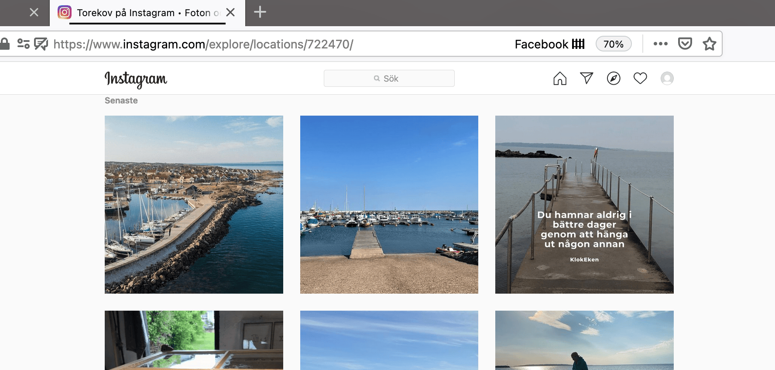Click the Instagram logo

pos(136,79)
